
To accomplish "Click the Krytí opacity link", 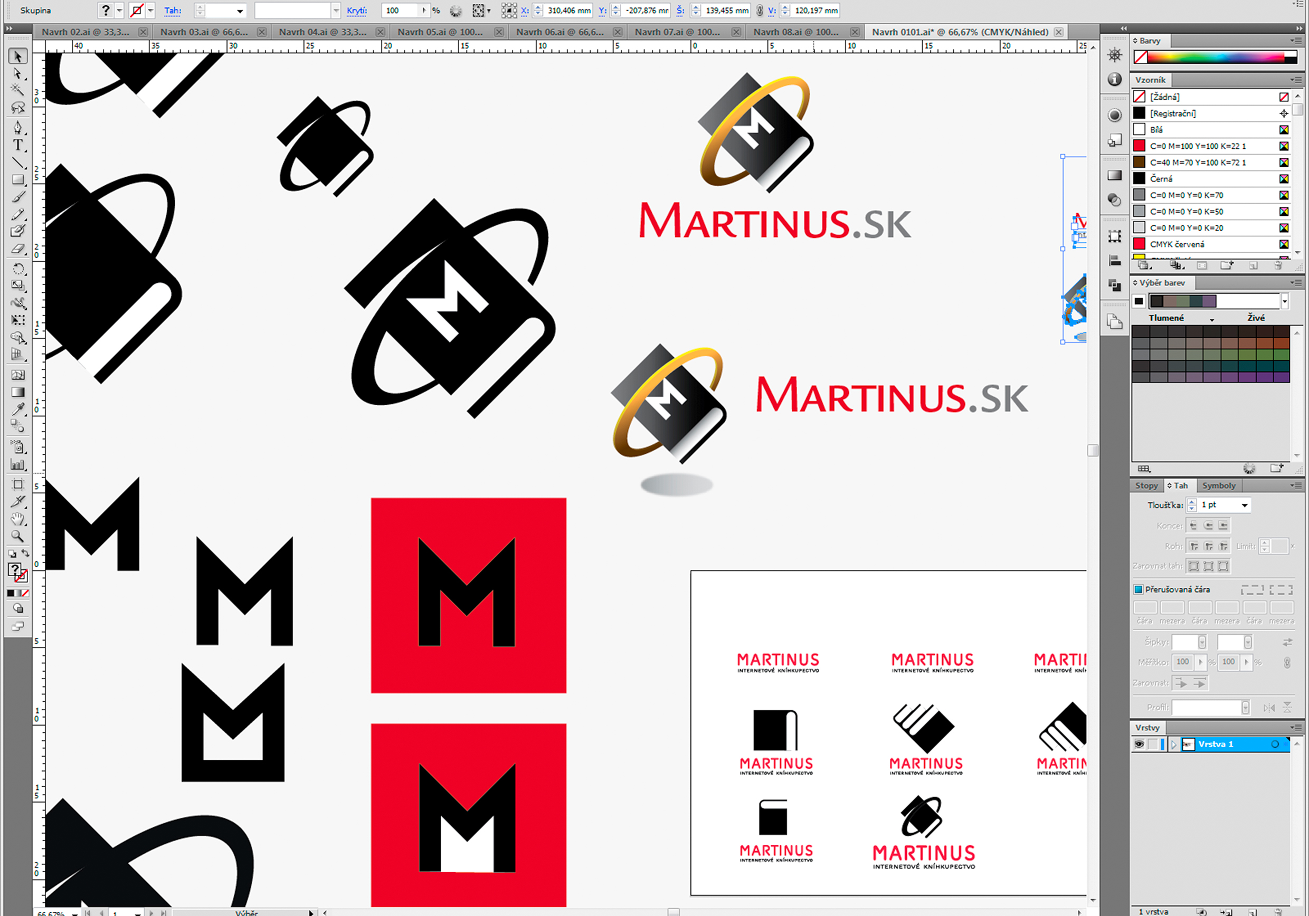I will click(x=356, y=10).
